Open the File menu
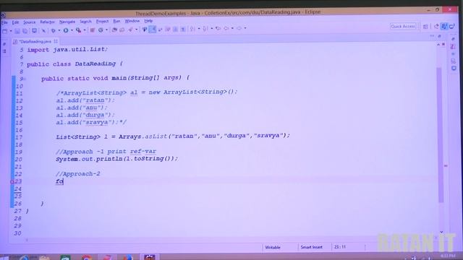The height and width of the screenshot is (260, 463). tap(5, 22)
